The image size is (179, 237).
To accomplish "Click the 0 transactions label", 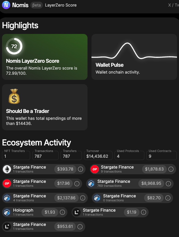I will [113, 200].
